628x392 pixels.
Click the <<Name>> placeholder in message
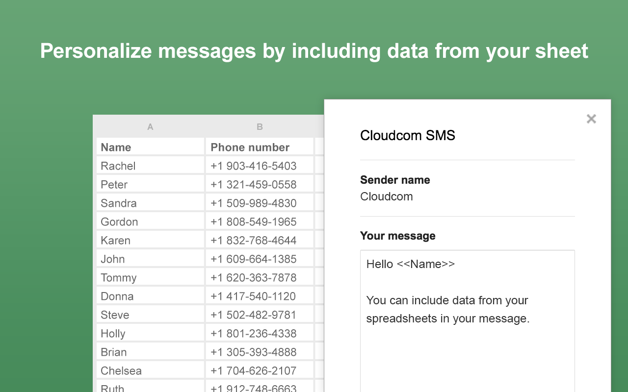tap(425, 264)
